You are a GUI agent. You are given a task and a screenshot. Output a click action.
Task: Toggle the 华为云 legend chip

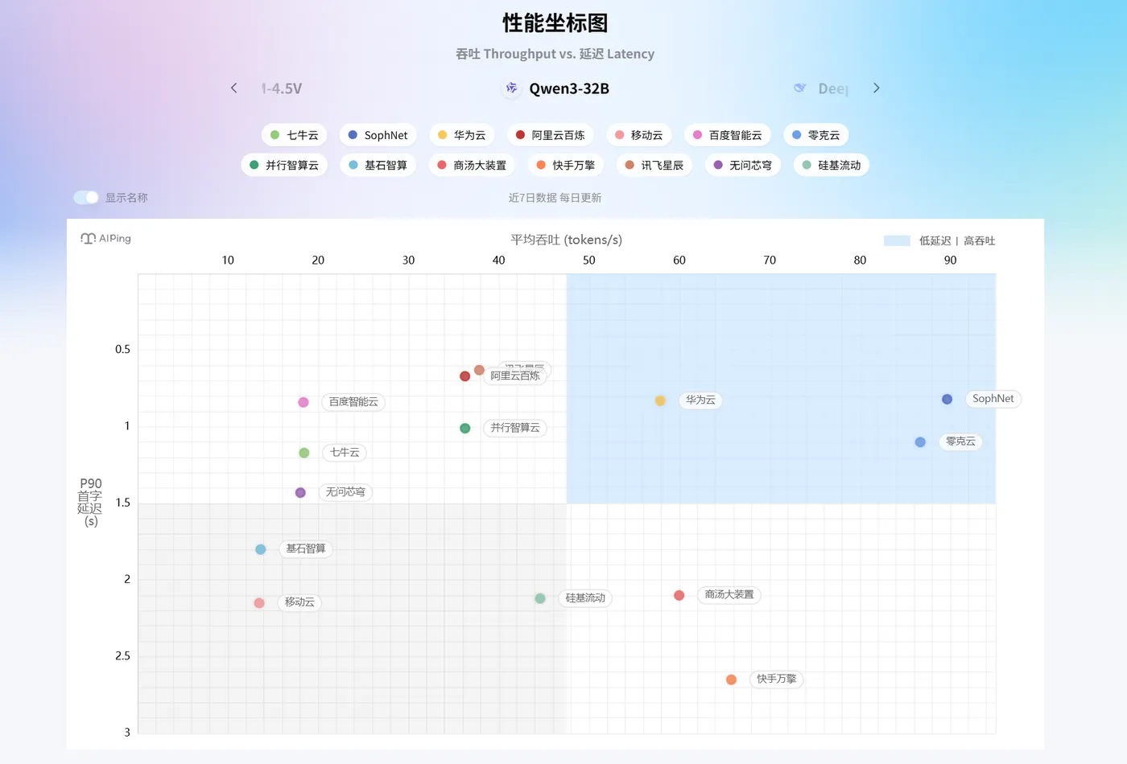click(x=461, y=135)
